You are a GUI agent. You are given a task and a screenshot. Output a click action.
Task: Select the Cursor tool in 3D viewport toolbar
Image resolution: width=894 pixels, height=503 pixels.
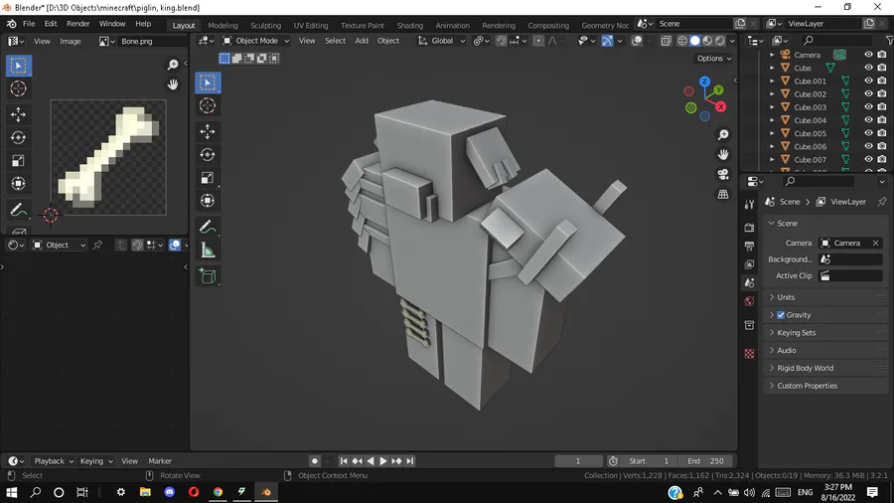click(x=208, y=105)
